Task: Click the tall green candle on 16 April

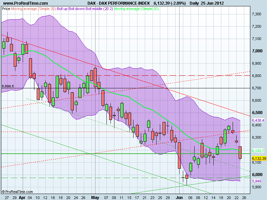Action: (57, 87)
